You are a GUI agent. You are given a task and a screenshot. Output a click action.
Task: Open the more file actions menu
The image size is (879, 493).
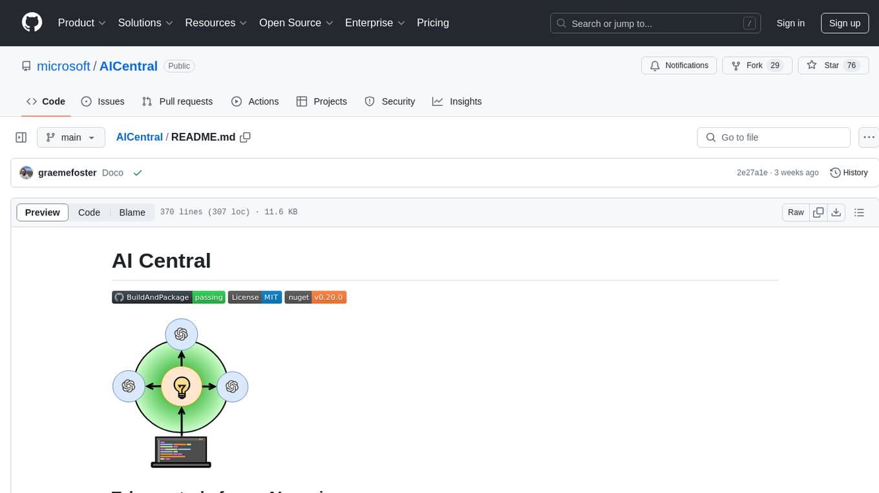click(x=869, y=137)
